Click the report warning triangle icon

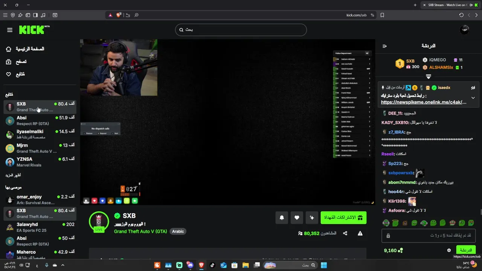click(x=360, y=233)
